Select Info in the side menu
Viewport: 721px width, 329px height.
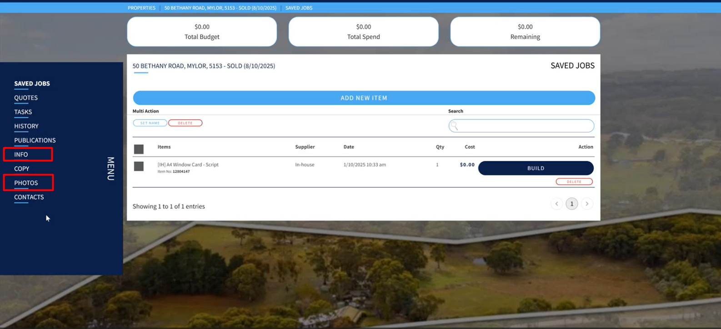click(x=21, y=155)
